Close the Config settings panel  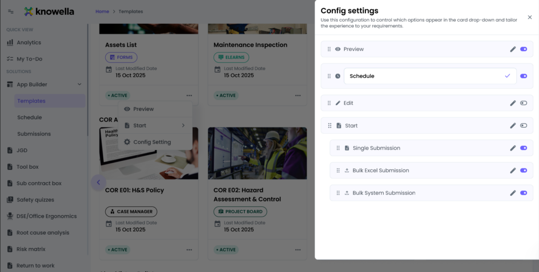530,17
